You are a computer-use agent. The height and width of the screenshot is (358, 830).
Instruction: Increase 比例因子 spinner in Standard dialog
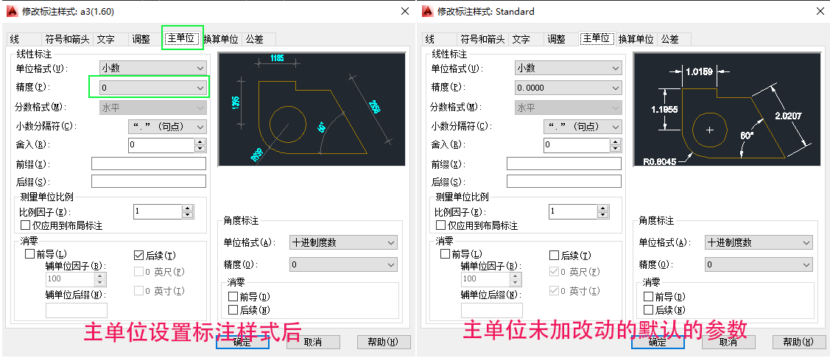tap(602, 208)
